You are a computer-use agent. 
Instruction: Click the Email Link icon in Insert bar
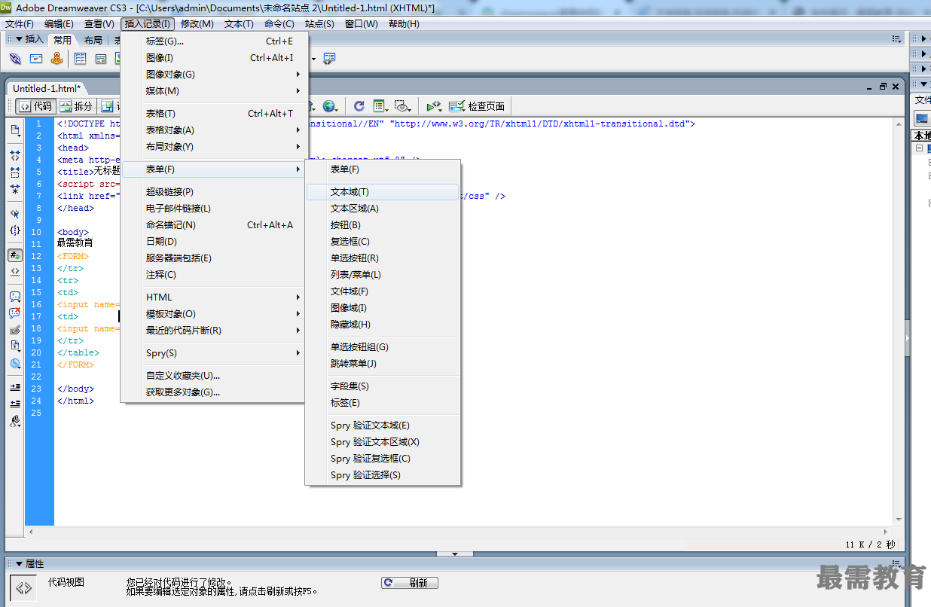pos(36,59)
